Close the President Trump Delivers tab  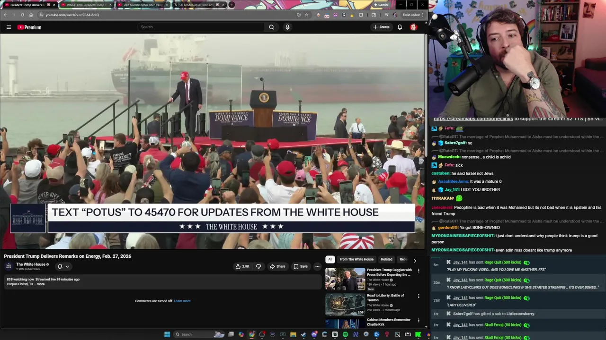click(x=54, y=5)
